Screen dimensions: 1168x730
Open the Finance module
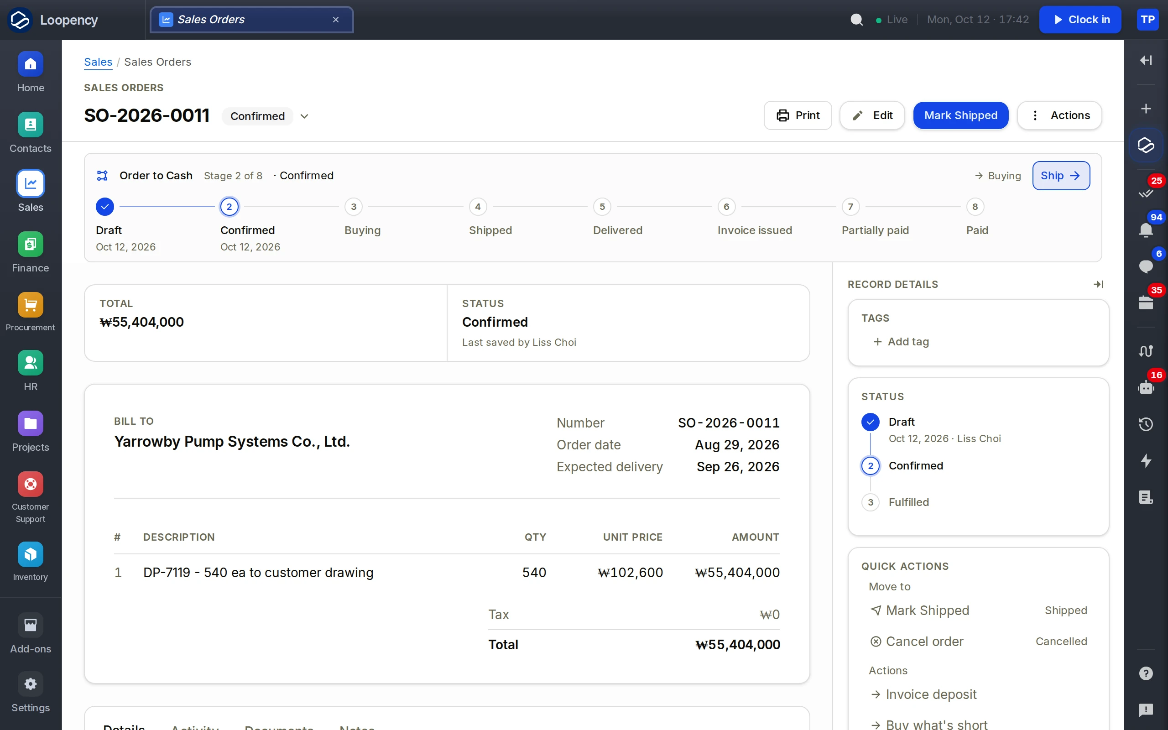click(31, 252)
